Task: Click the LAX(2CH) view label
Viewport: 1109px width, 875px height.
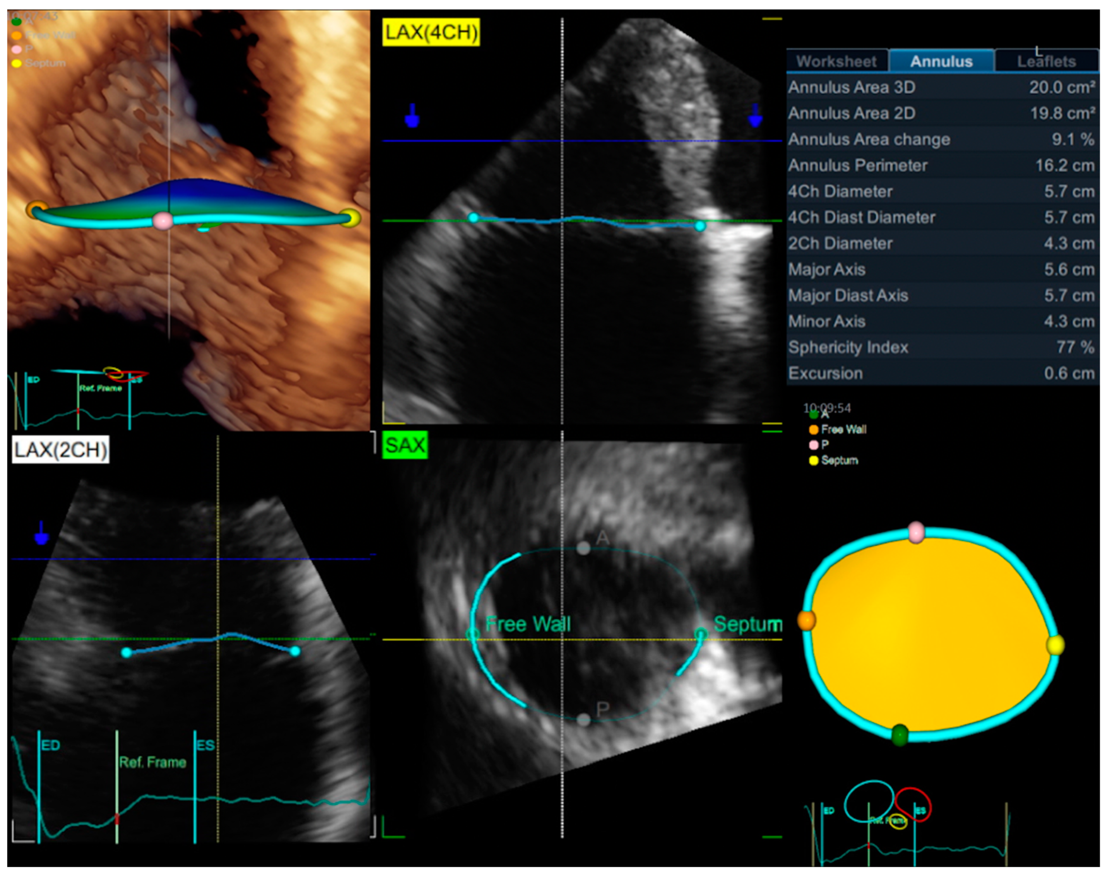Action: click(x=61, y=450)
